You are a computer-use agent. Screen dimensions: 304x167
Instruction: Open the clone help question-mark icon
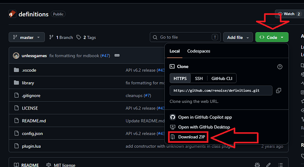(x=280, y=67)
